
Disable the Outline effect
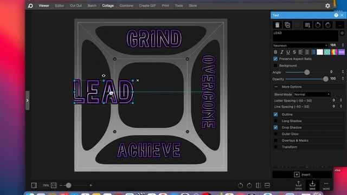275,114
